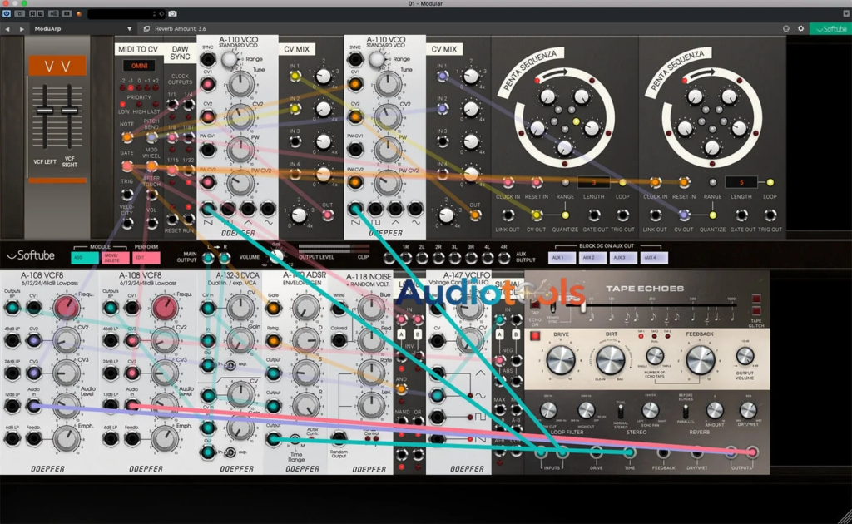Click RANGE button on first Penta Sequenza
Image resolution: width=852 pixels, height=524 pixels.
[x=565, y=182]
